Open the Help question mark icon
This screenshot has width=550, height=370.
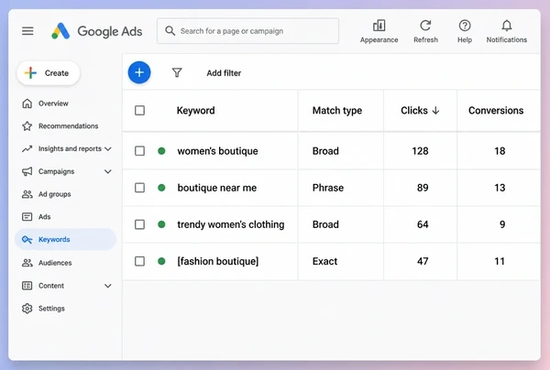pyautogui.click(x=465, y=26)
